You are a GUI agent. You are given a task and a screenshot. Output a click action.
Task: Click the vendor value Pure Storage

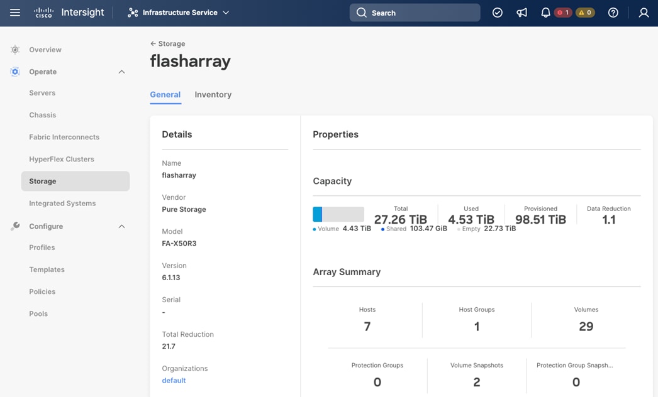pos(184,209)
